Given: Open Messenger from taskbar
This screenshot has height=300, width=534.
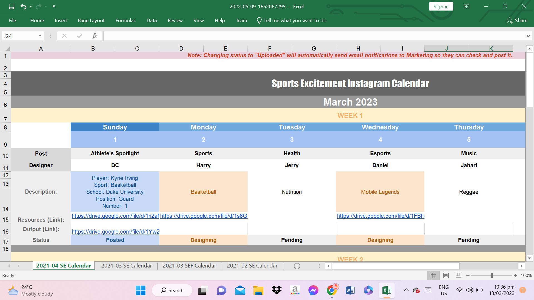Looking at the screenshot, I should (313, 291).
